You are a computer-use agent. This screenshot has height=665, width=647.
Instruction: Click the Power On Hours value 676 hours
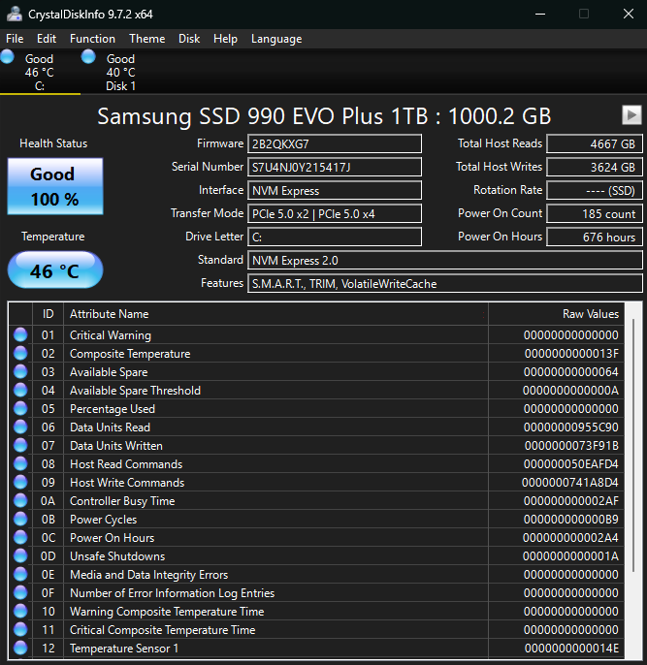pos(595,237)
